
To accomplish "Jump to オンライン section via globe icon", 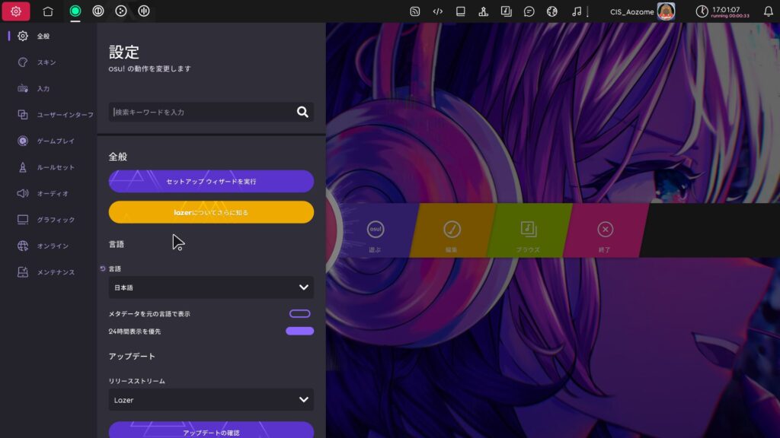I will pos(23,246).
